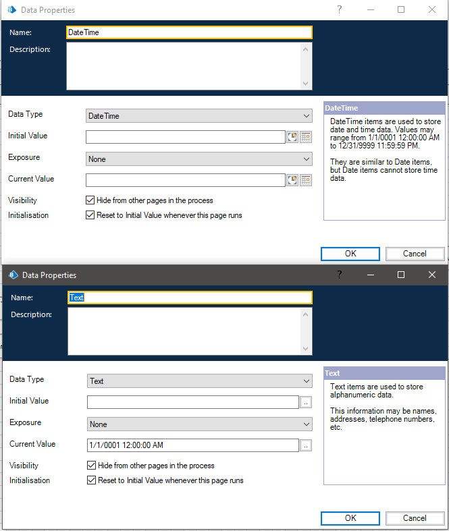Screen dimensions: 449x531
Task: Expand the Exposure dropdown in the DateTime dialog
Action: 199,159
